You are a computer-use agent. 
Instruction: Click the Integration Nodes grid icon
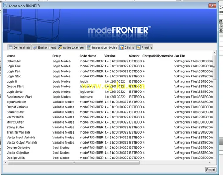[89, 47]
